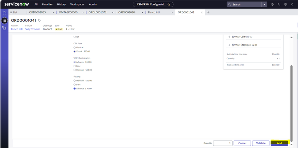
Task: Select Premium WAN Optimization option
Action: (75, 70)
